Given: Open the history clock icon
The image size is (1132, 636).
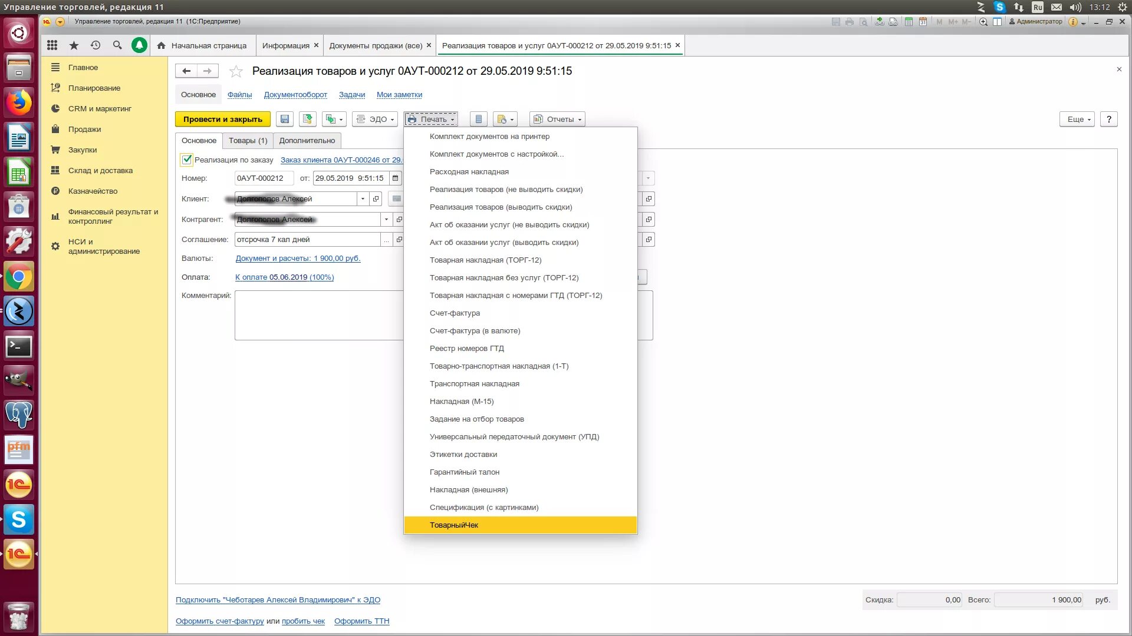Looking at the screenshot, I should (96, 45).
